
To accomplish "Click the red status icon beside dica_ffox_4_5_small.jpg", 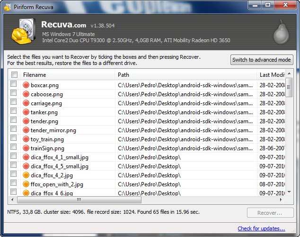I will [x=26, y=166].
